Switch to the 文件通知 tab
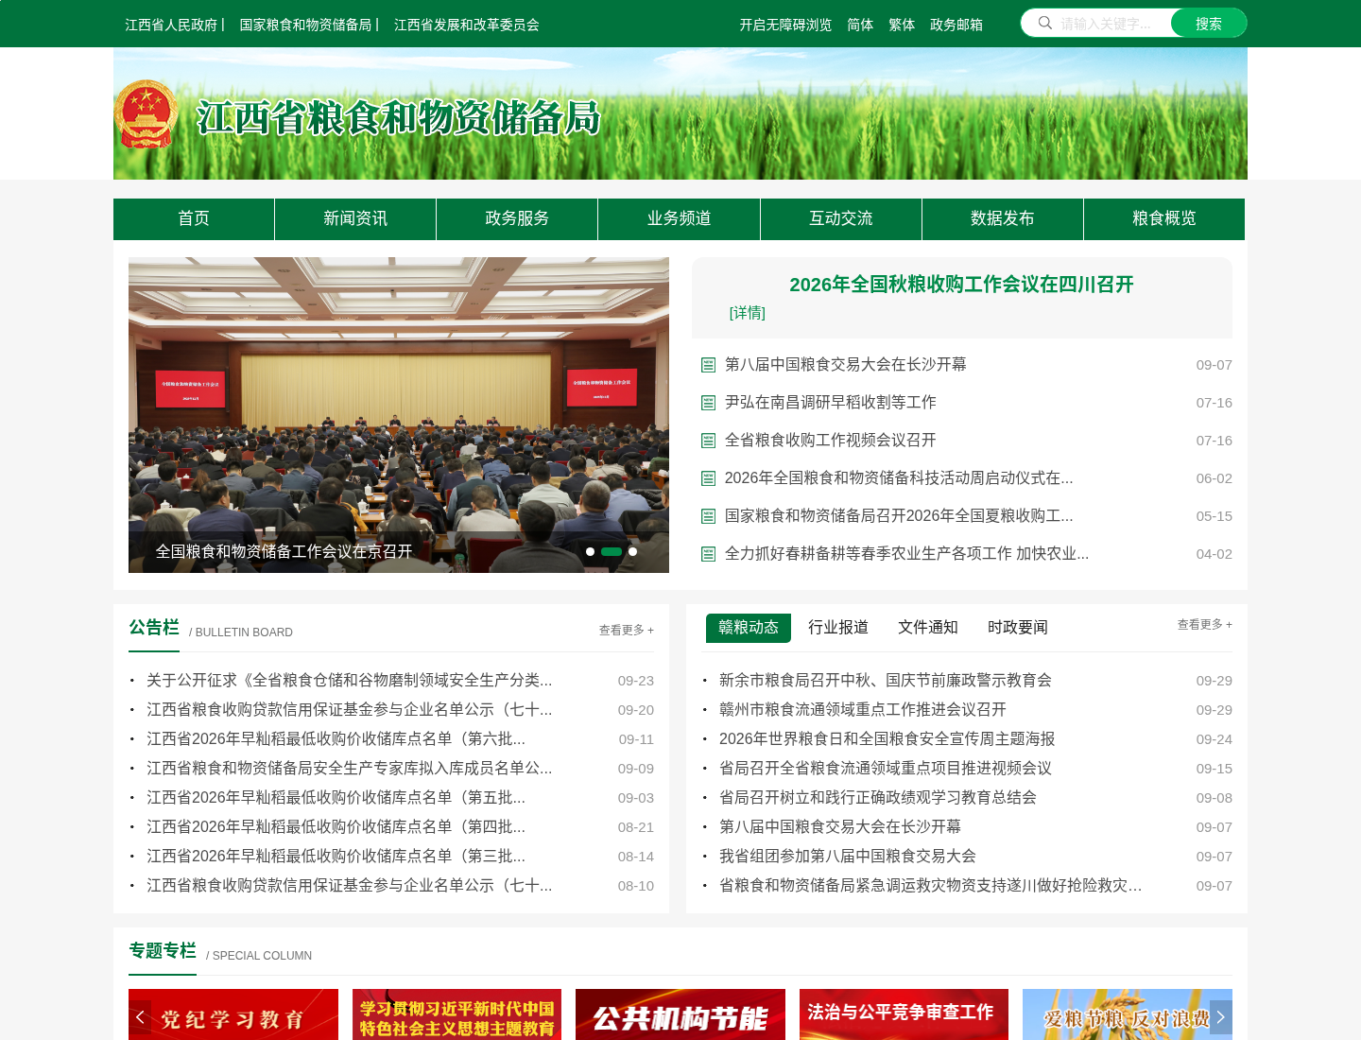The width and height of the screenshot is (1361, 1040). pos(928,628)
